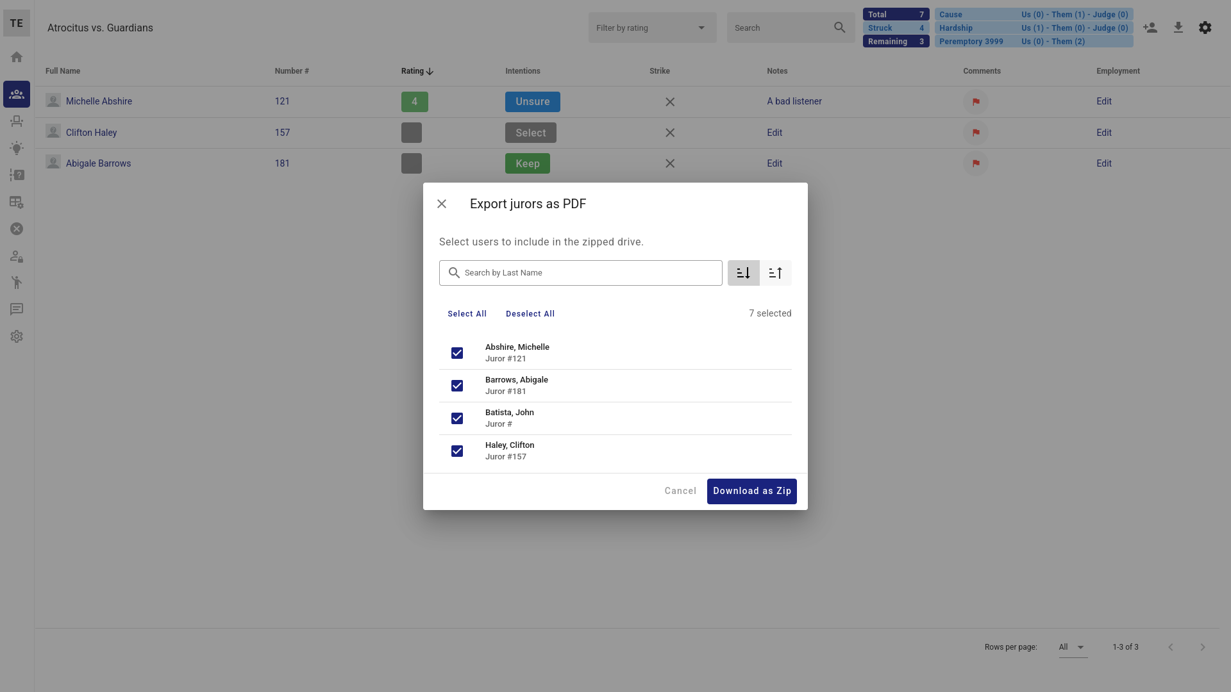The image size is (1231, 692).
Task: Close the Export jurors dialog
Action: 442,204
